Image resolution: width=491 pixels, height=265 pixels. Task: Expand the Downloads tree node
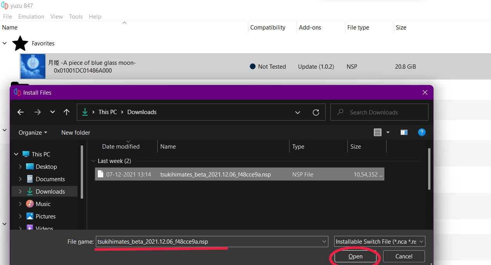[x=20, y=192]
